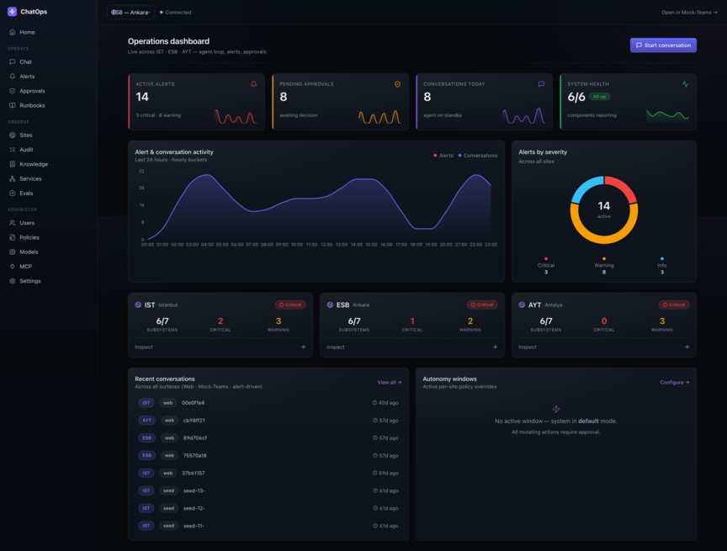Click the Critical badge on AYT card
The width and height of the screenshot is (727, 551).
coord(674,305)
